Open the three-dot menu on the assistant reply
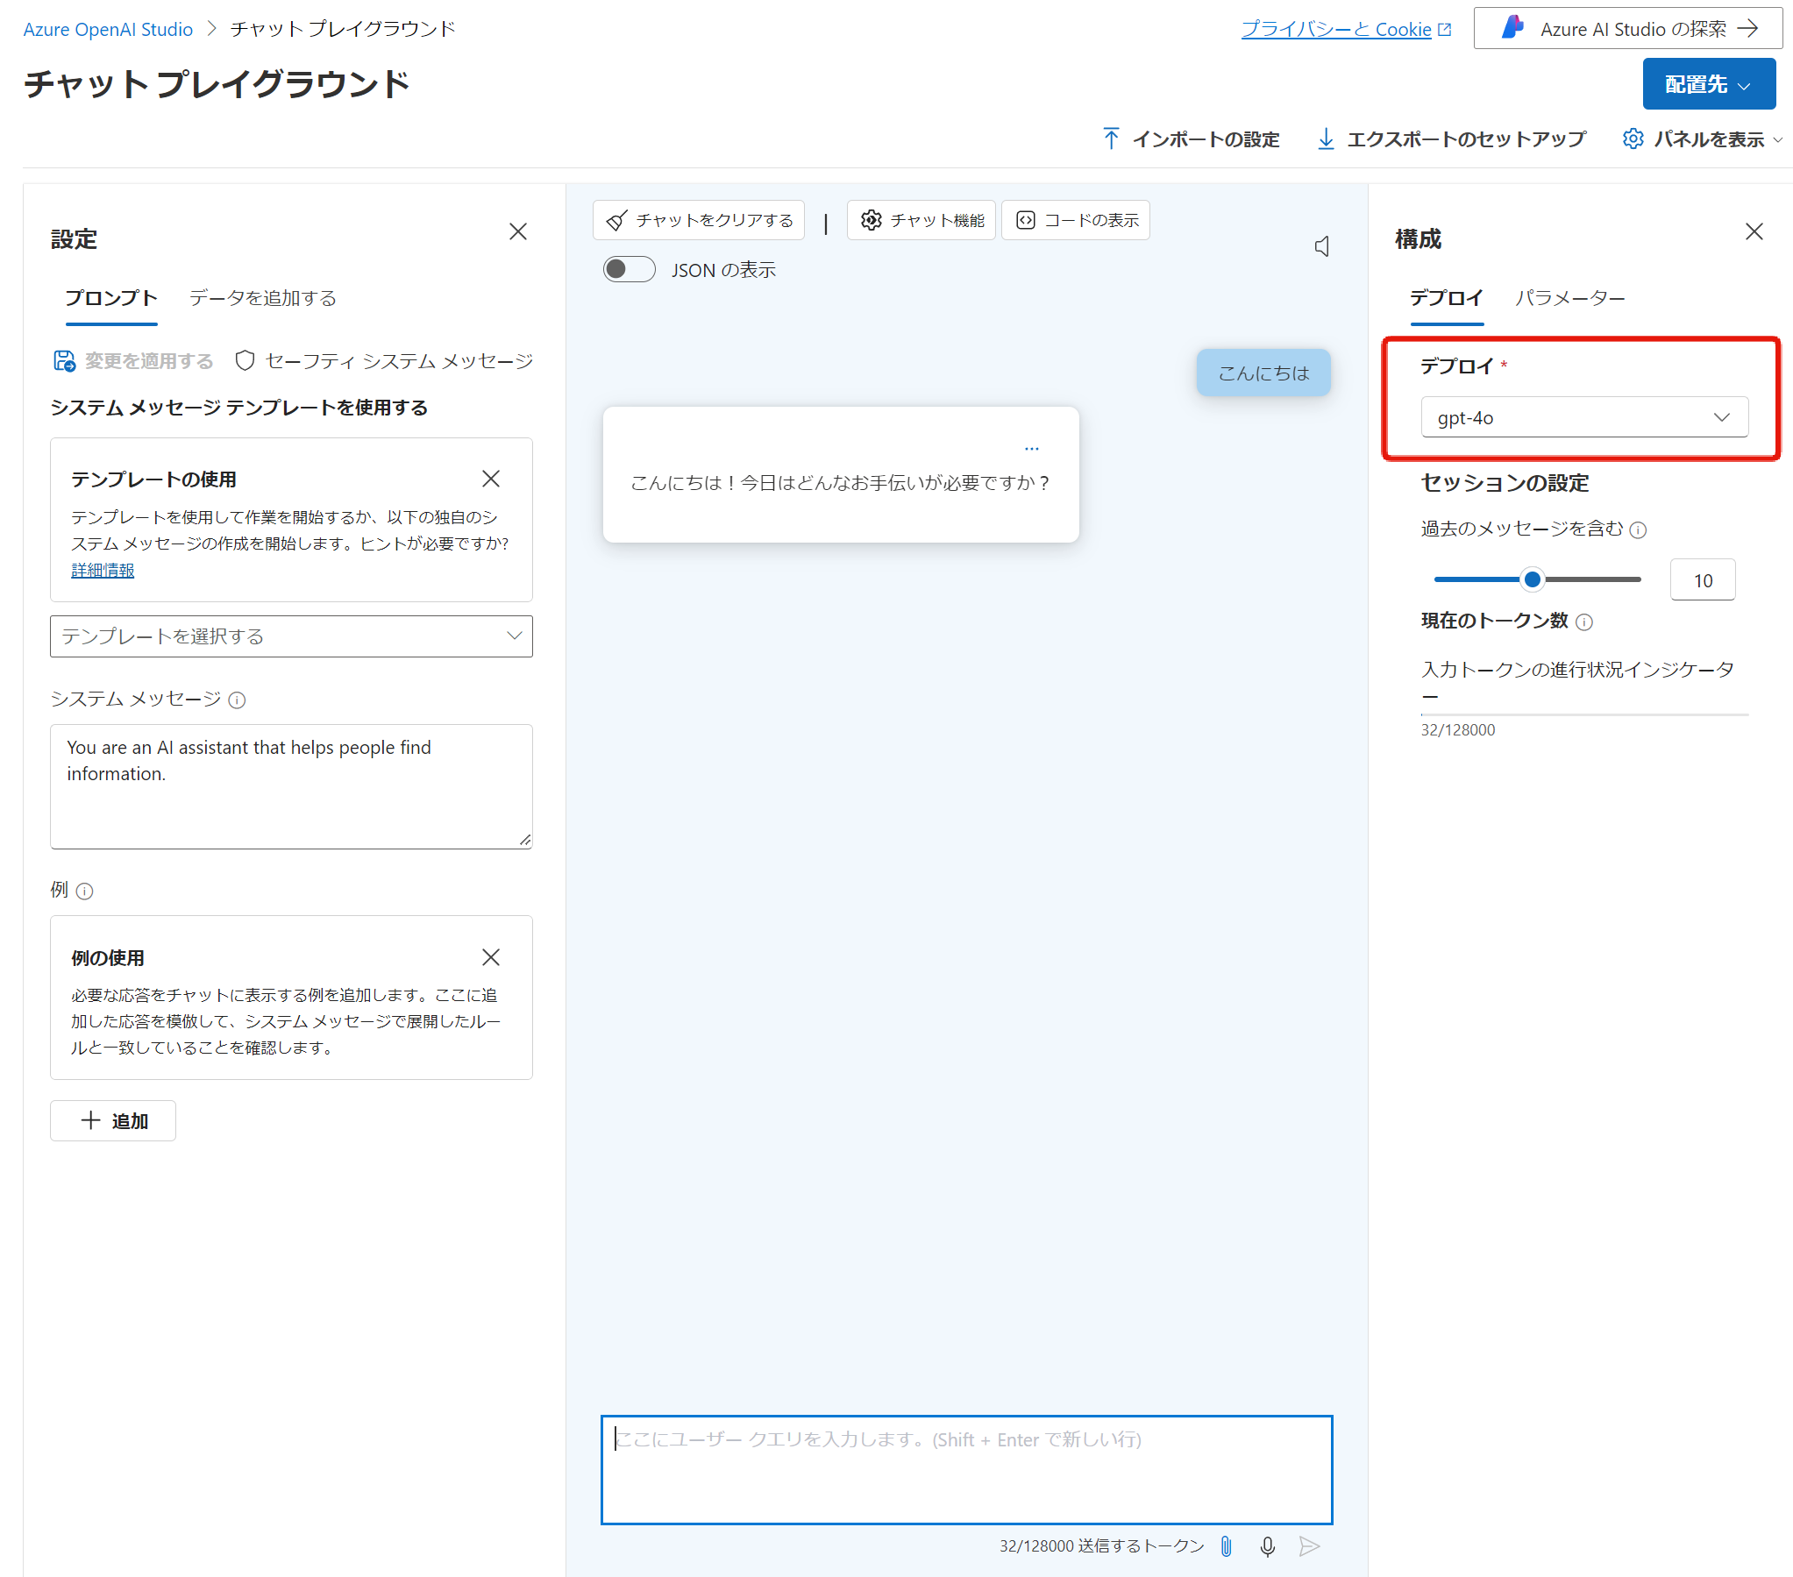The image size is (1793, 1577). (x=1032, y=448)
